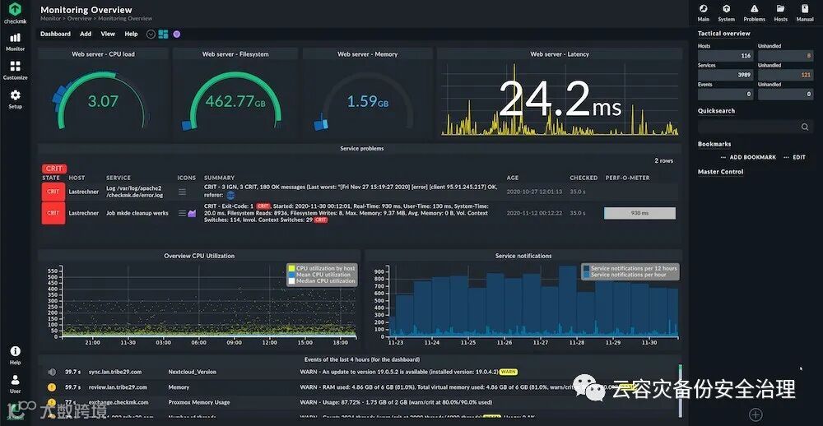The height and width of the screenshot is (426, 823).
Task: Sort by the AGE column header
Action: pos(512,178)
